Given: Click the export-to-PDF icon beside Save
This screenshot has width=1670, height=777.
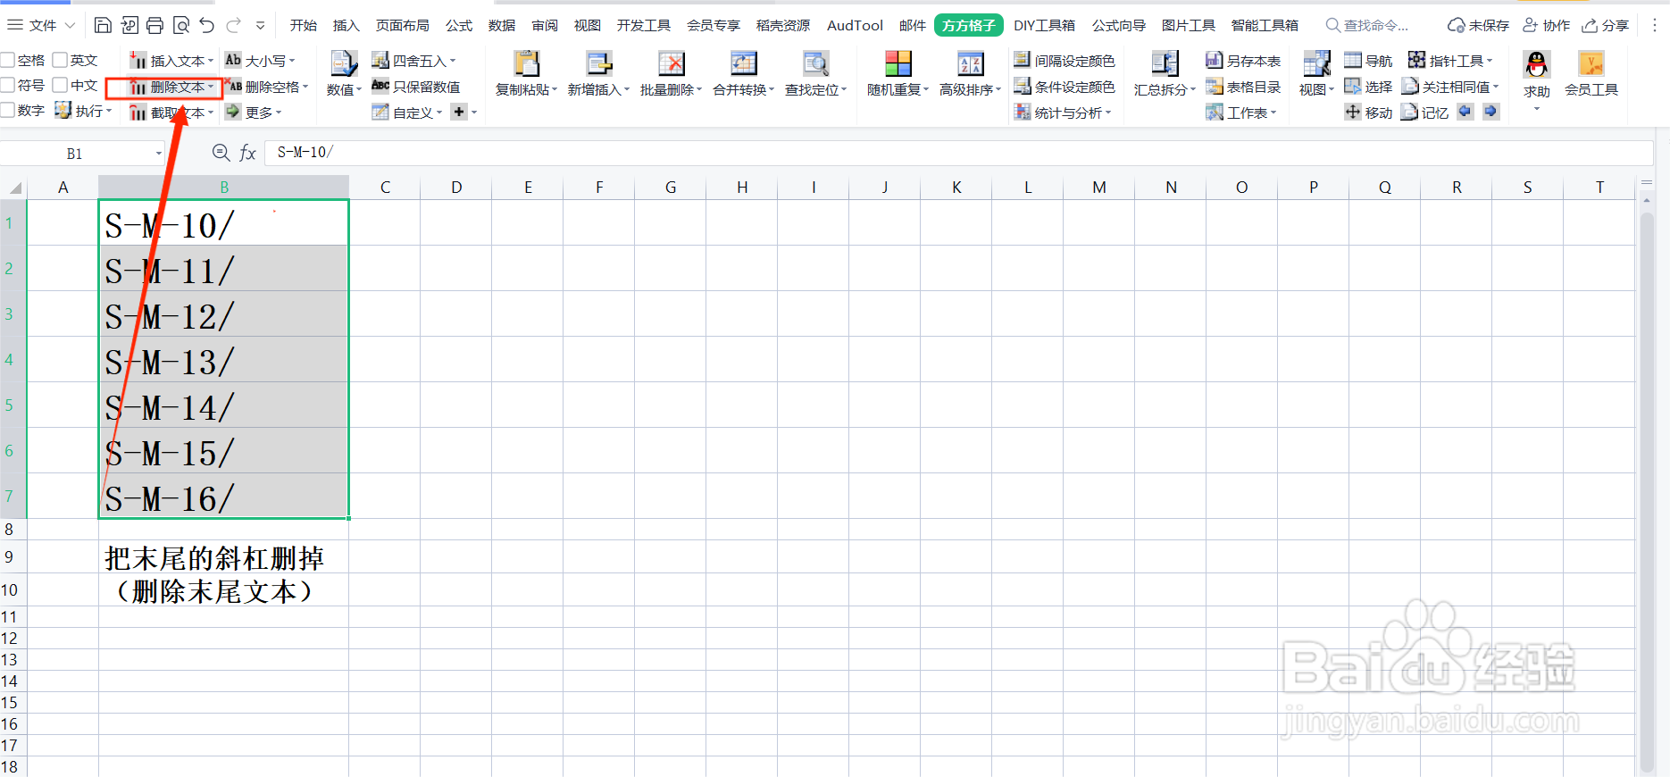Looking at the screenshot, I should [129, 25].
